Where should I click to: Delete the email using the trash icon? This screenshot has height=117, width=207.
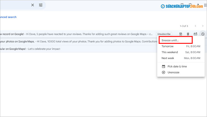[x=188, y=34]
